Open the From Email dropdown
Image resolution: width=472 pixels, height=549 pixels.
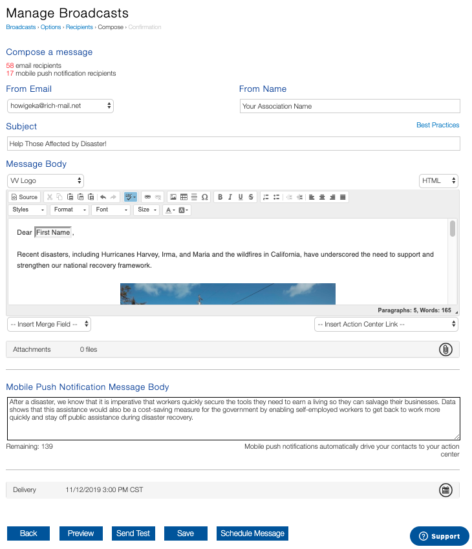(60, 105)
